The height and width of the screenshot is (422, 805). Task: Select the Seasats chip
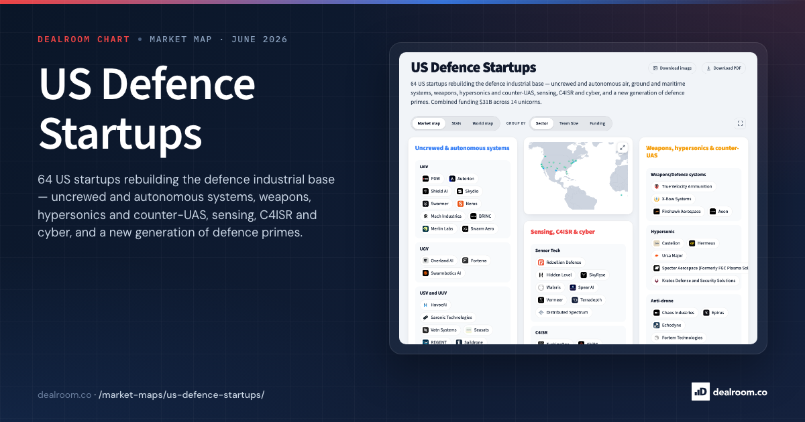(x=478, y=330)
